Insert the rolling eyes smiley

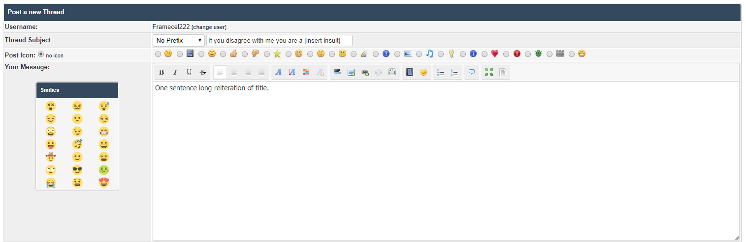[51, 170]
